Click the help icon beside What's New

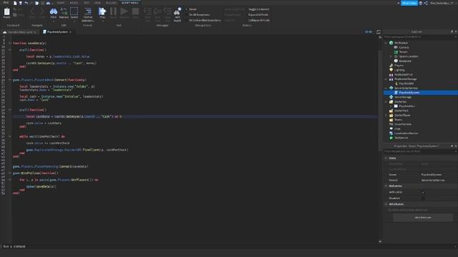pyautogui.click(x=420, y=3)
